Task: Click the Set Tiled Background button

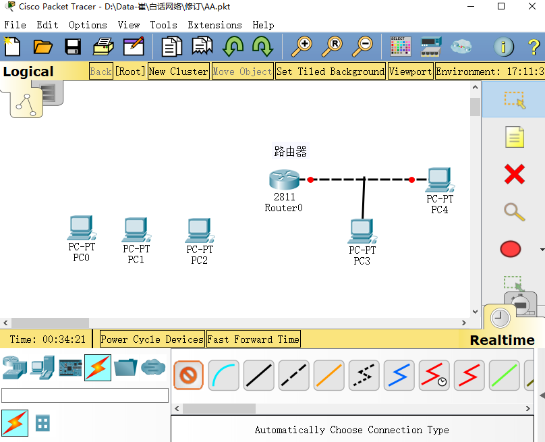Action: [330, 70]
